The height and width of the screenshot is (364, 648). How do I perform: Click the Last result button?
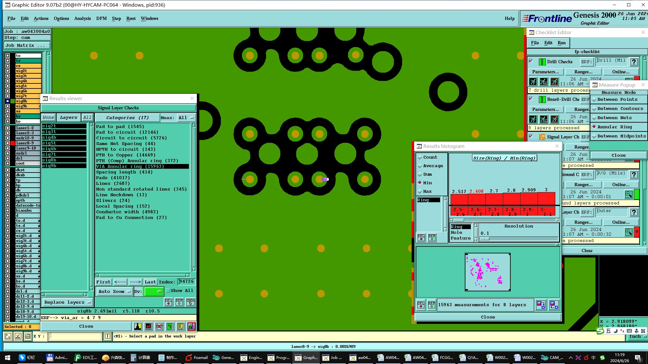point(150,282)
